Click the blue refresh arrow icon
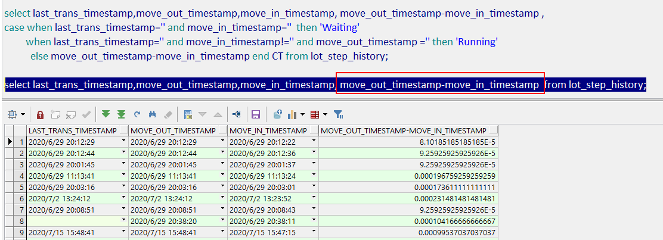The image size is (663, 240). 137,114
